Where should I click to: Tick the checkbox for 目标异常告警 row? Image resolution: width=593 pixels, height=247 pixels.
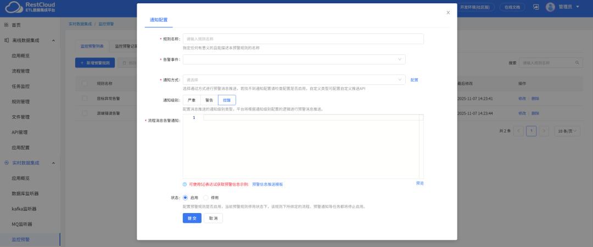point(85,99)
